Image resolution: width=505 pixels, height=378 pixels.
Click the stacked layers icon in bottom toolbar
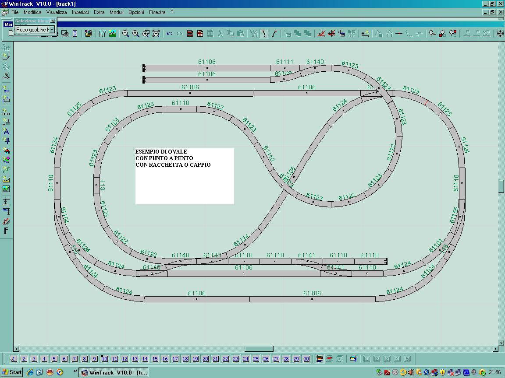coord(320,358)
